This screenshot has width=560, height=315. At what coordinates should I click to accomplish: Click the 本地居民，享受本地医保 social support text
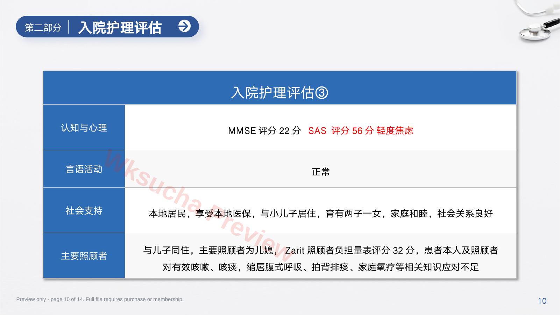321,213
